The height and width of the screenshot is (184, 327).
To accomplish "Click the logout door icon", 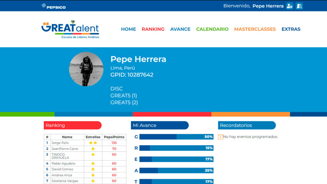I will pos(299,6).
